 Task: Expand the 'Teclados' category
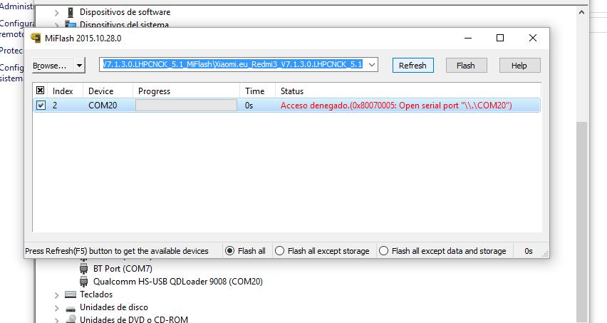pyautogui.click(x=57, y=295)
